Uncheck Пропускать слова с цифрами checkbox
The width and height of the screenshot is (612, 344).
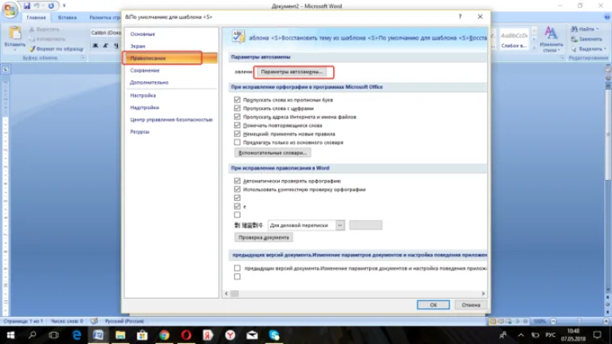coord(237,108)
